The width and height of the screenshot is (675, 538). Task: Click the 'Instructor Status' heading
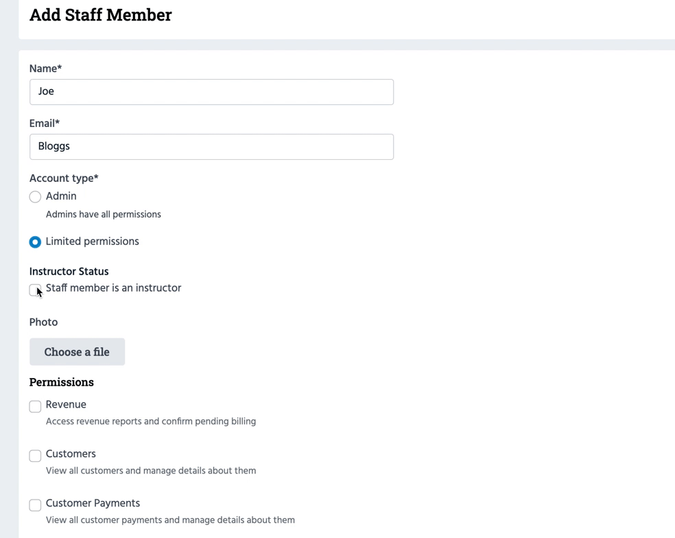click(x=69, y=272)
